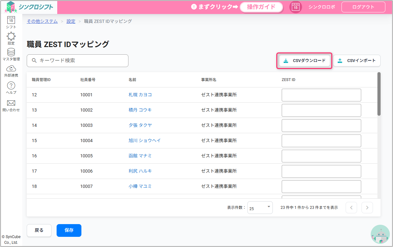Open マスタ管理 database icon
This screenshot has height=247, width=393.
11,53
